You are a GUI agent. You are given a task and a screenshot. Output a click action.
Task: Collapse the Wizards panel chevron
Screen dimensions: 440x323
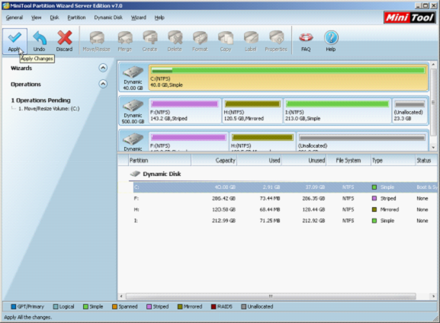coord(103,68)
